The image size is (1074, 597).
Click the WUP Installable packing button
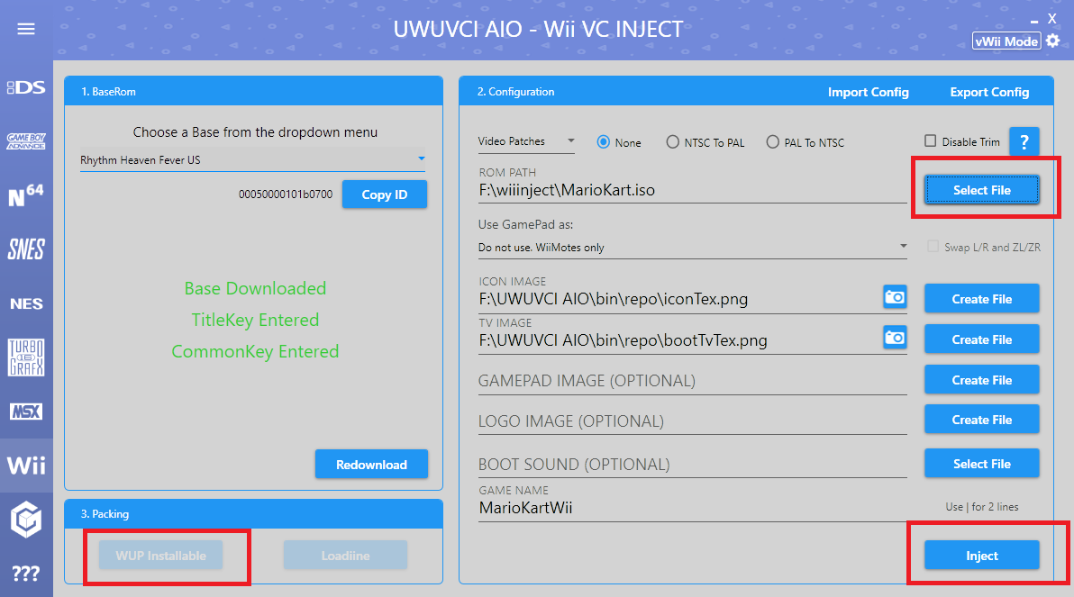pos(161,556)
